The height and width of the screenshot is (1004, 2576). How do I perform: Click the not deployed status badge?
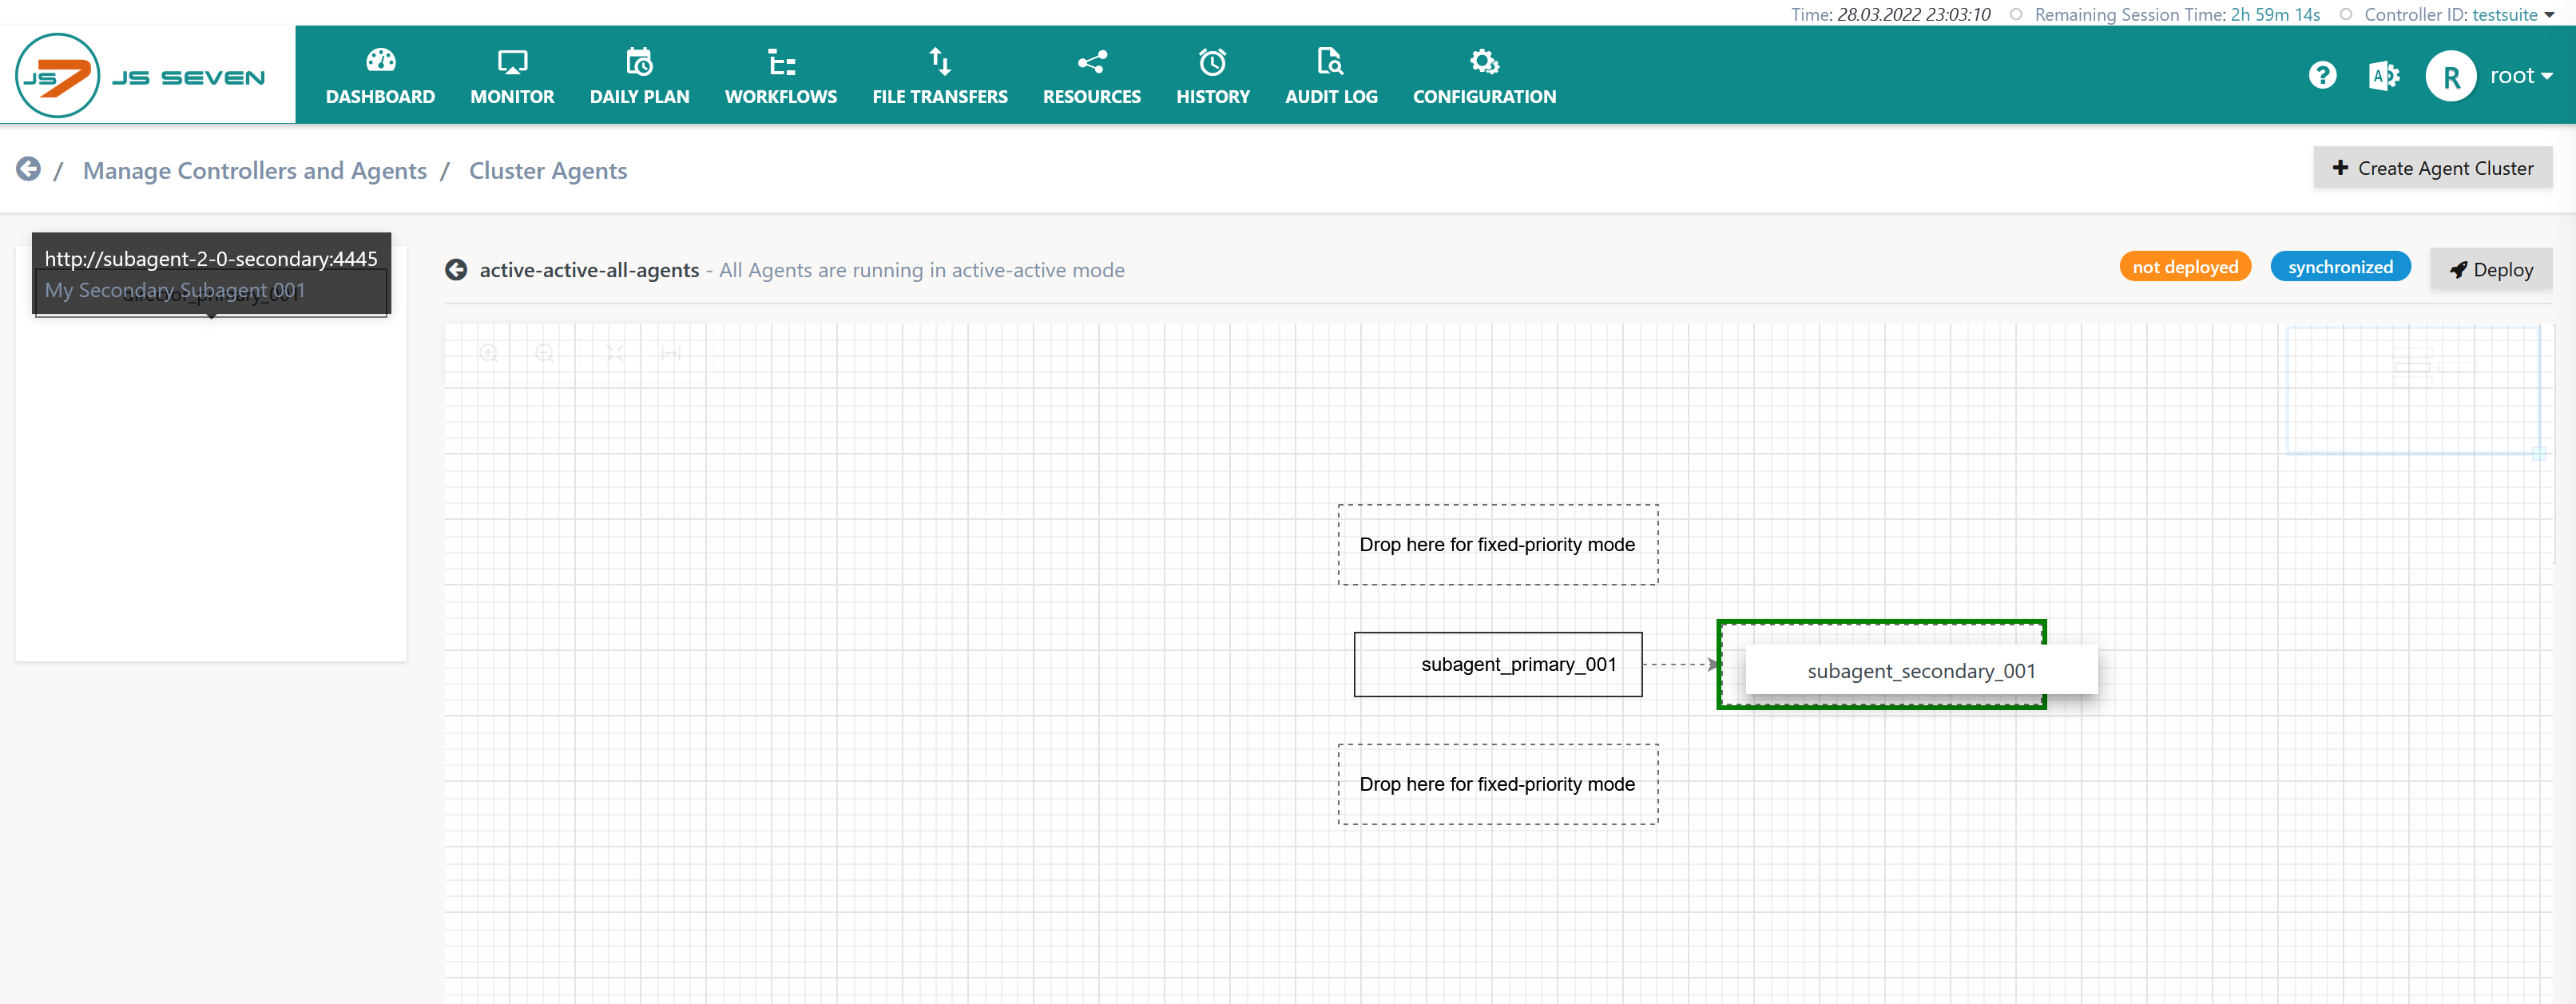pyautogui.click(x=2185, y=267)
